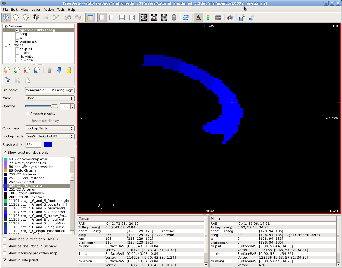Toggle the control panel visibility icon
This screenshot has height=268, width=342.
pos(90,17)
